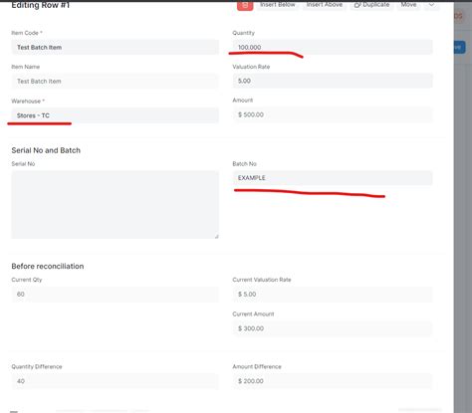
Task: Click the Serial No text area
Action: [116, 205]
